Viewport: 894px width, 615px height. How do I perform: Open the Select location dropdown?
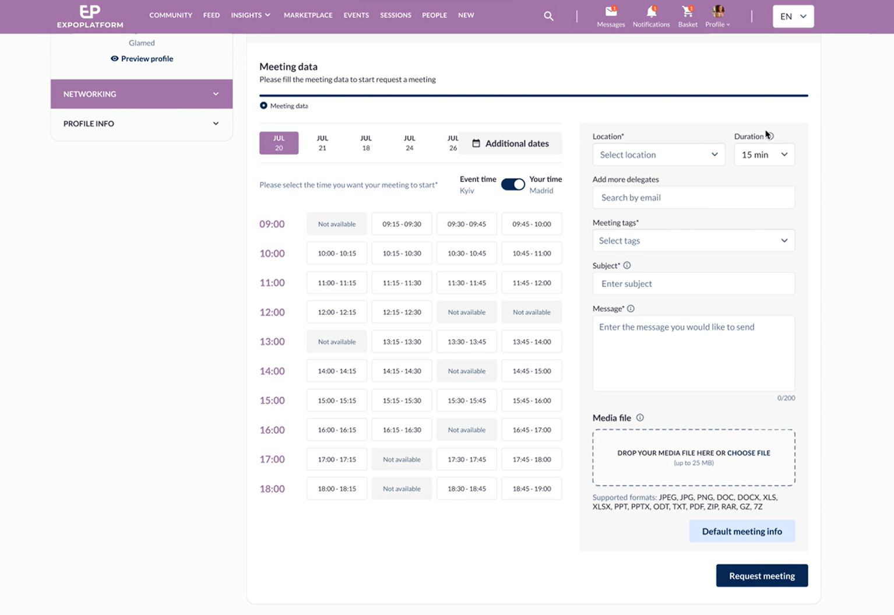[x=659, y=154]
